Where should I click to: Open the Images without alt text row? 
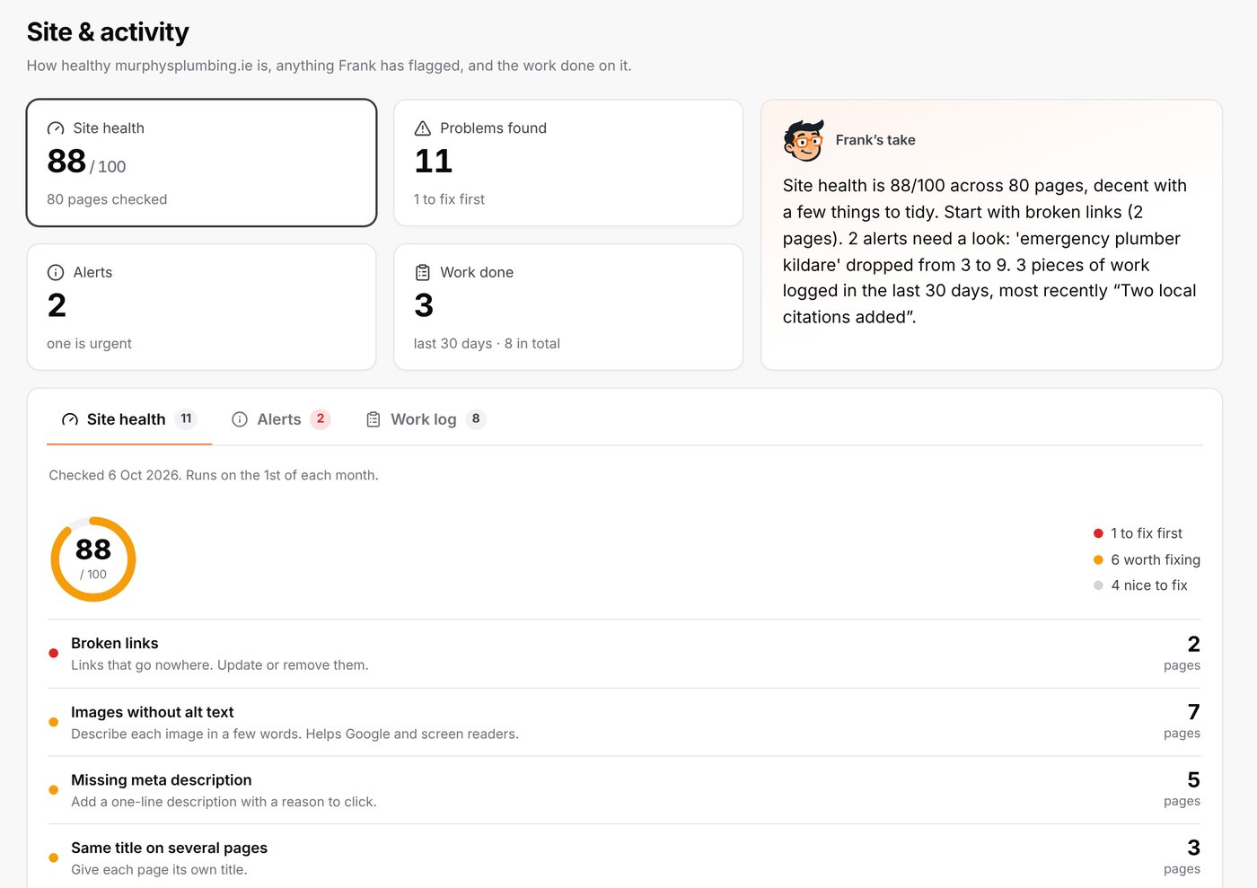coord(624,722)
